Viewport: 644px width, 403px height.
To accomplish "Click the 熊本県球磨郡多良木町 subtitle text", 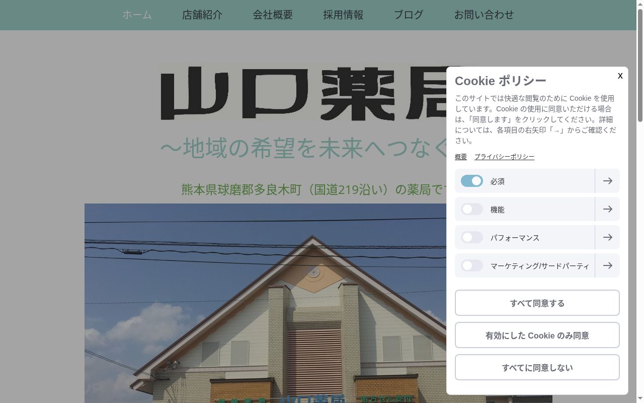I will click(314, 189).
